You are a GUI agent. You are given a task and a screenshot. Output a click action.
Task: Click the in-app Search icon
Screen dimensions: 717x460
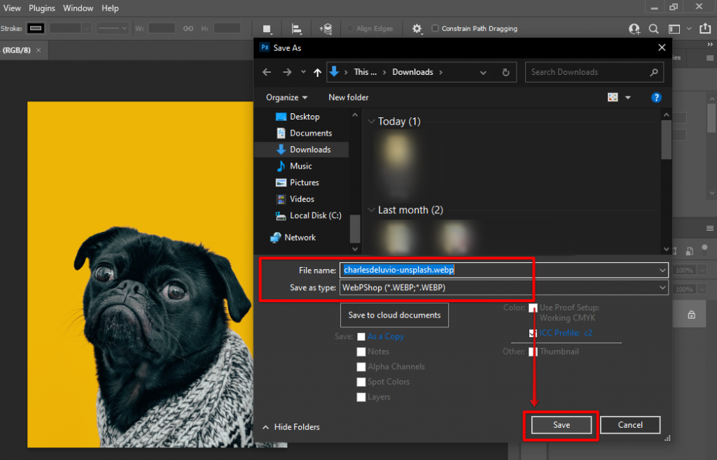coord(653,29)
